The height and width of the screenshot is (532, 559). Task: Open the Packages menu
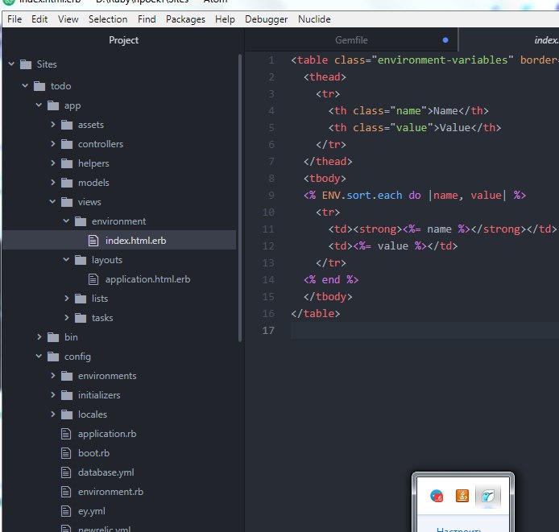185,19
